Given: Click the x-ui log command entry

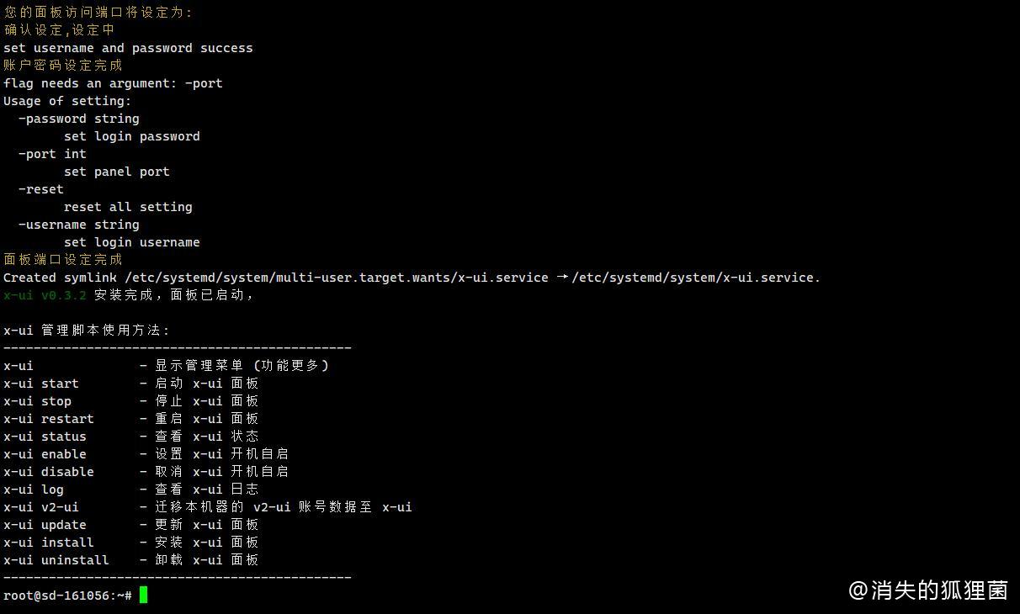Looking at the screenshot, I should [x=131, y=490].
